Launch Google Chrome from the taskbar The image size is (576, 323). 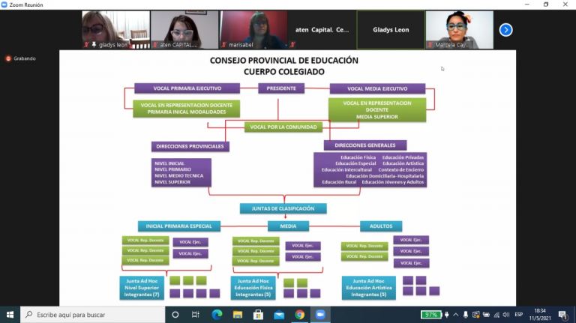tap(300, 315)
